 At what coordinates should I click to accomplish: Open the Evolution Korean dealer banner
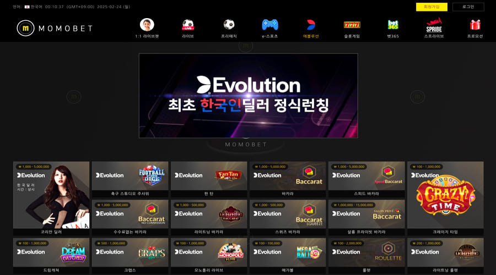pyautogui.click(x=249, y=96)
